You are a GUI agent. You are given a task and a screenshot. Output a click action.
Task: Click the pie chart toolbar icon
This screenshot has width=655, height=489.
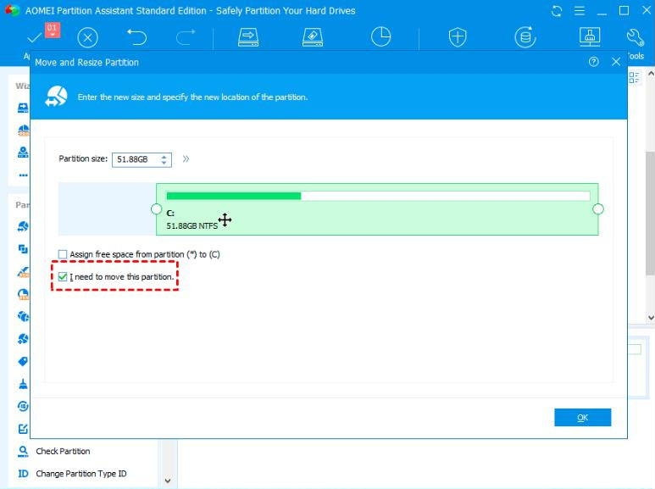pos(381,36)
